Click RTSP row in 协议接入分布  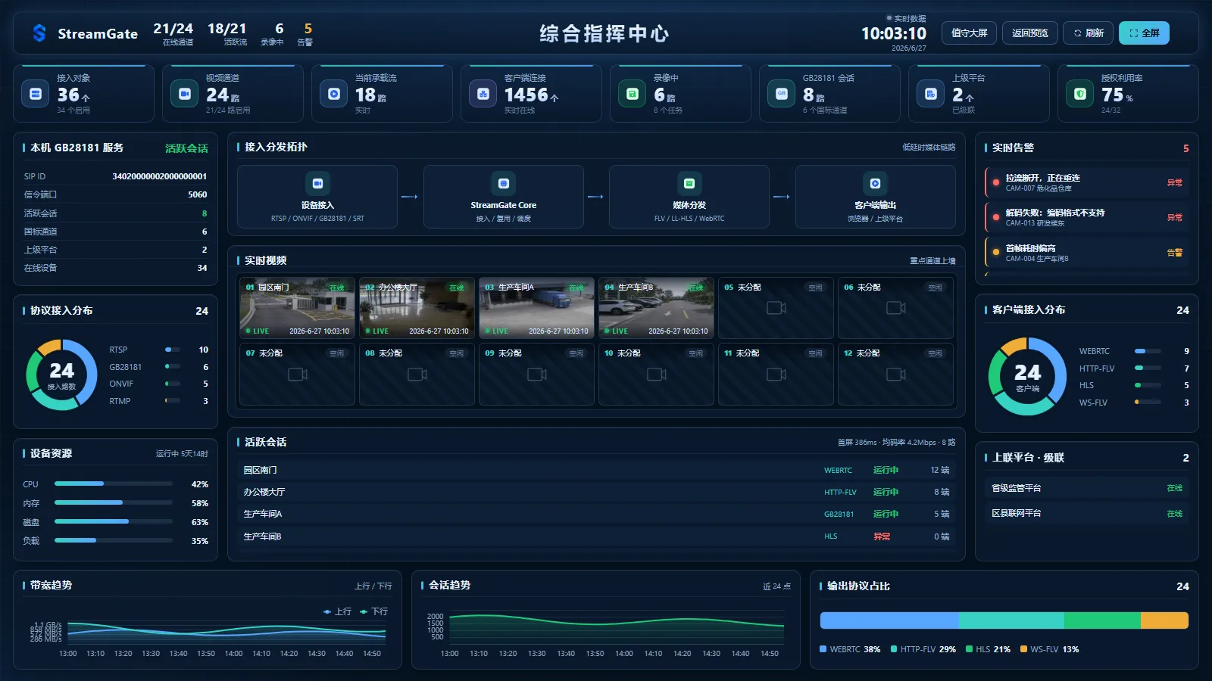(x=158, y=350)
